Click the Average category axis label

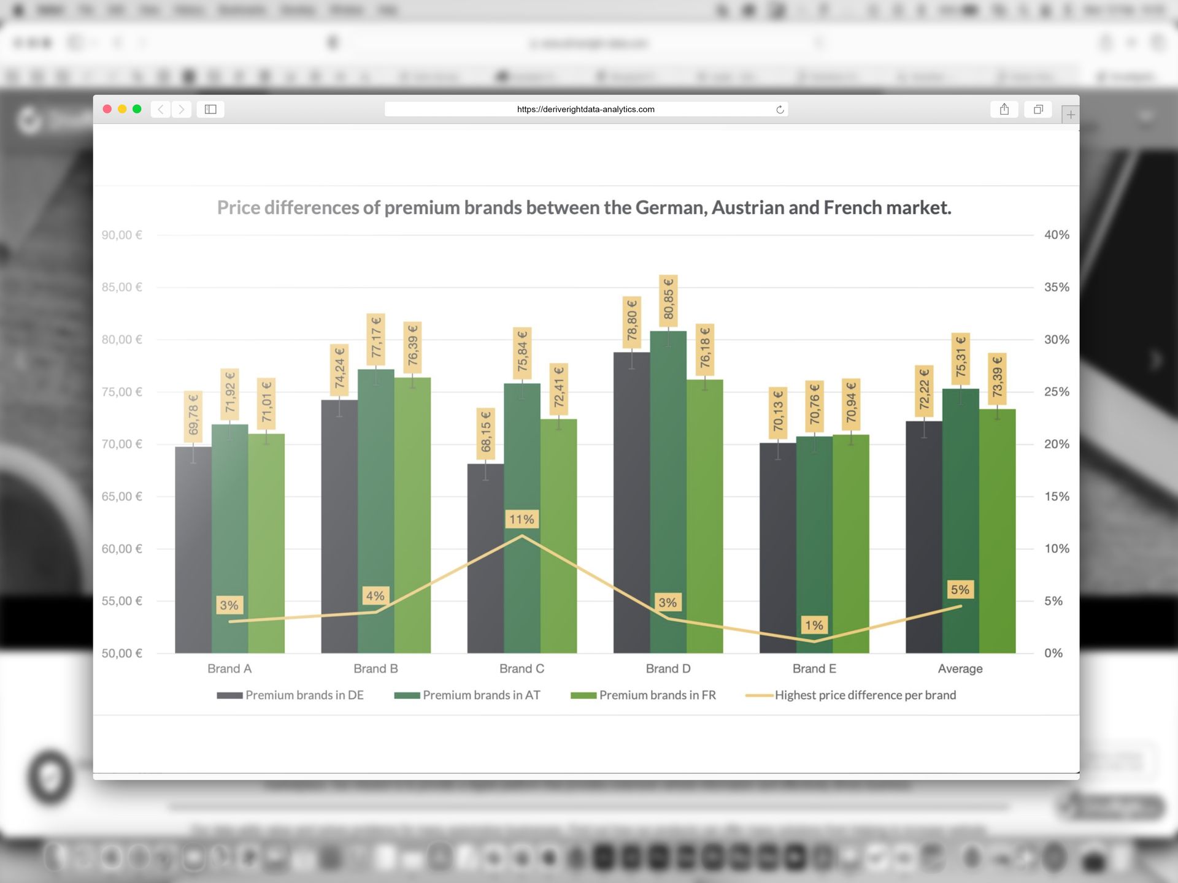click(x=960, y=668)
